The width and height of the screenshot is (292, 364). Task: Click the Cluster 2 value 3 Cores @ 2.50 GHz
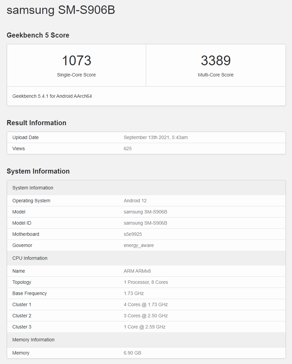[x=146, y=316]
